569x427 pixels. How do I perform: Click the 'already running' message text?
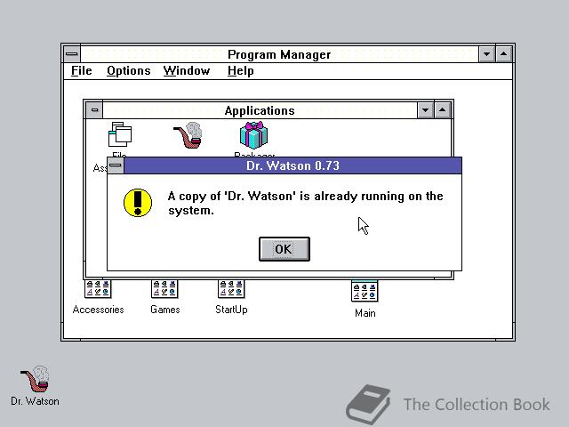[306, 204]
